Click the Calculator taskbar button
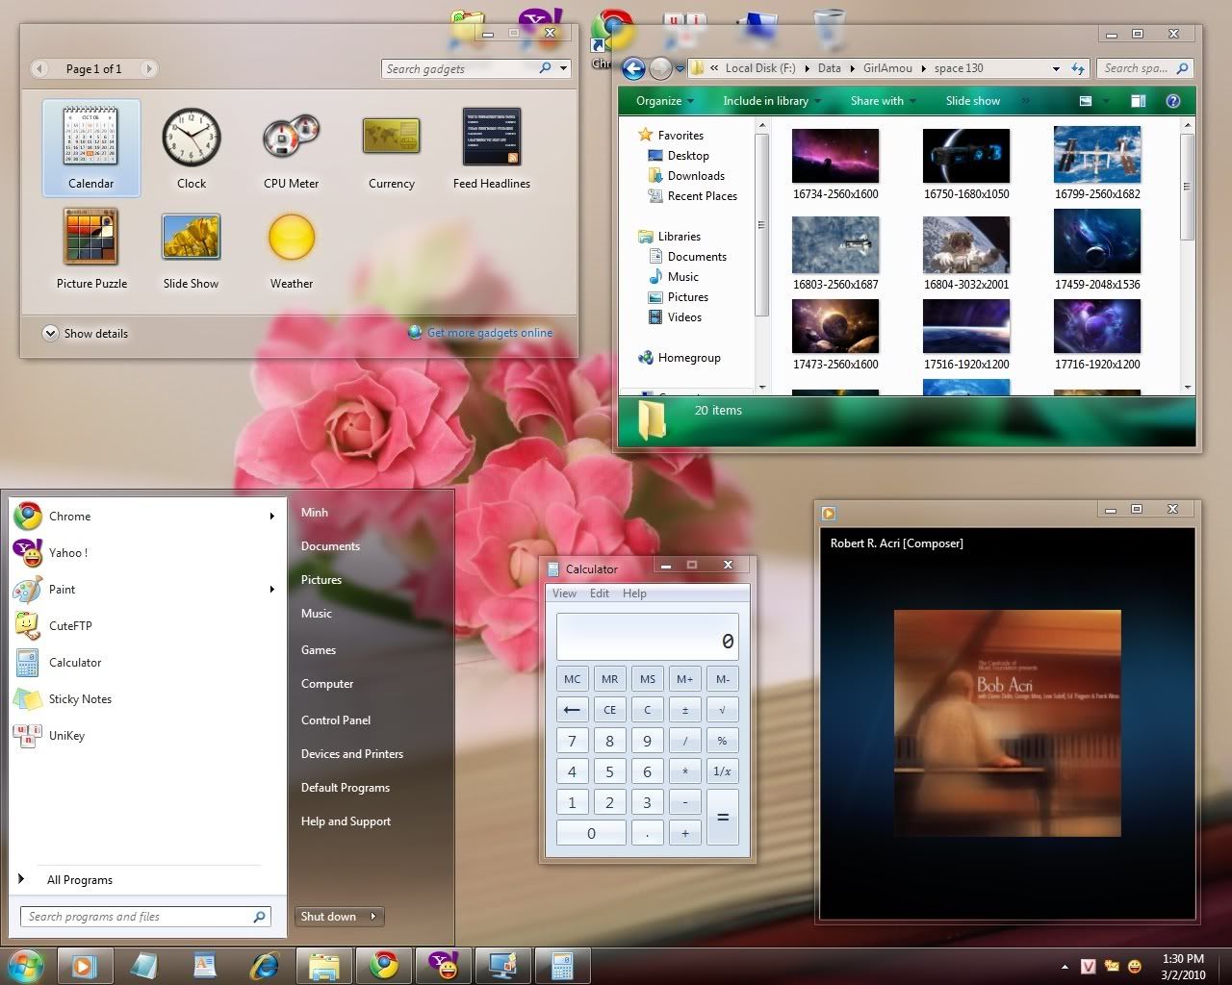 click(562, 966)
